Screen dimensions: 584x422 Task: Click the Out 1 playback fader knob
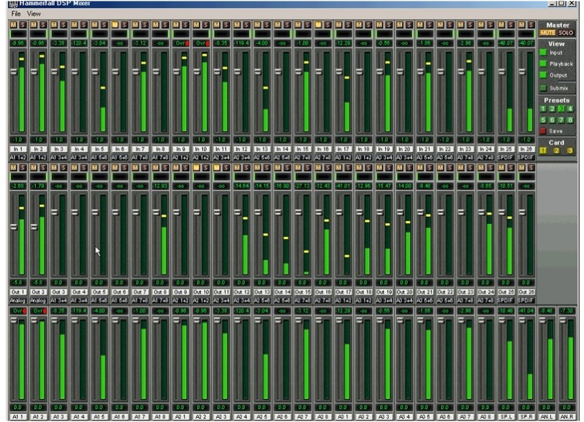coord(14,227)
